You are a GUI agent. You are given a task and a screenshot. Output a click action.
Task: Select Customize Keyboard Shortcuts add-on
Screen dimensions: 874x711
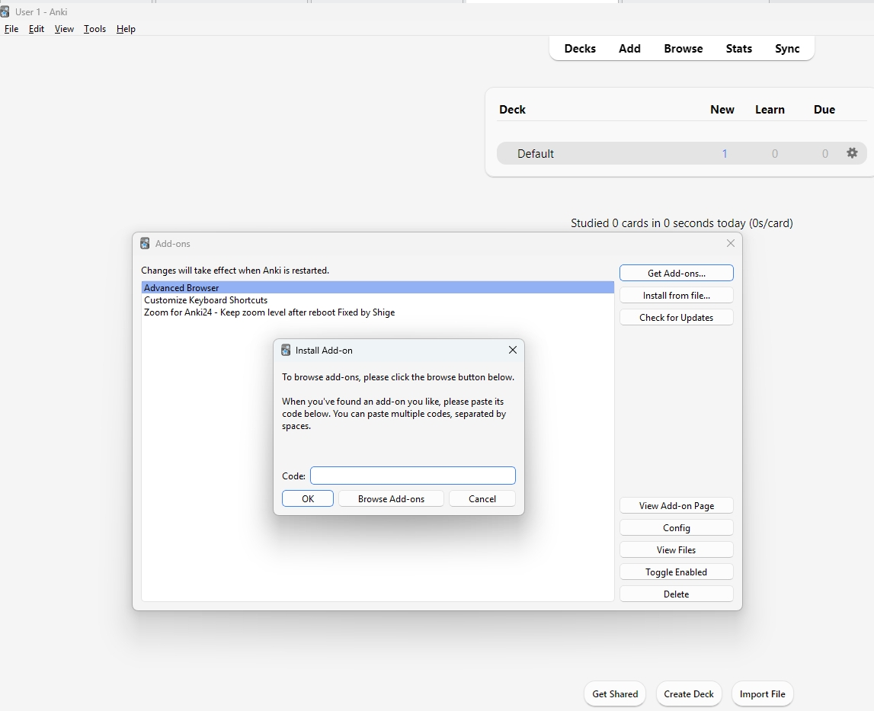click(x=377, y=300)
